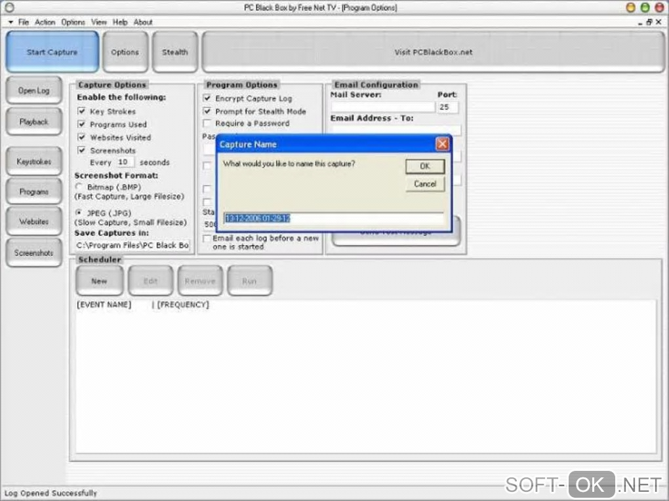Click the system menu arrow beside File
This screenshot has height=501, width=669.
[10, 22]
